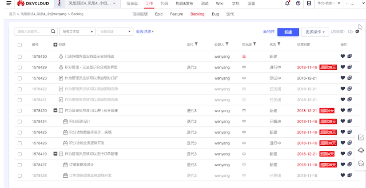This screenshot has height=188, width=366.
Task: Check the box for item 1578428
Action: pos(20,176)
